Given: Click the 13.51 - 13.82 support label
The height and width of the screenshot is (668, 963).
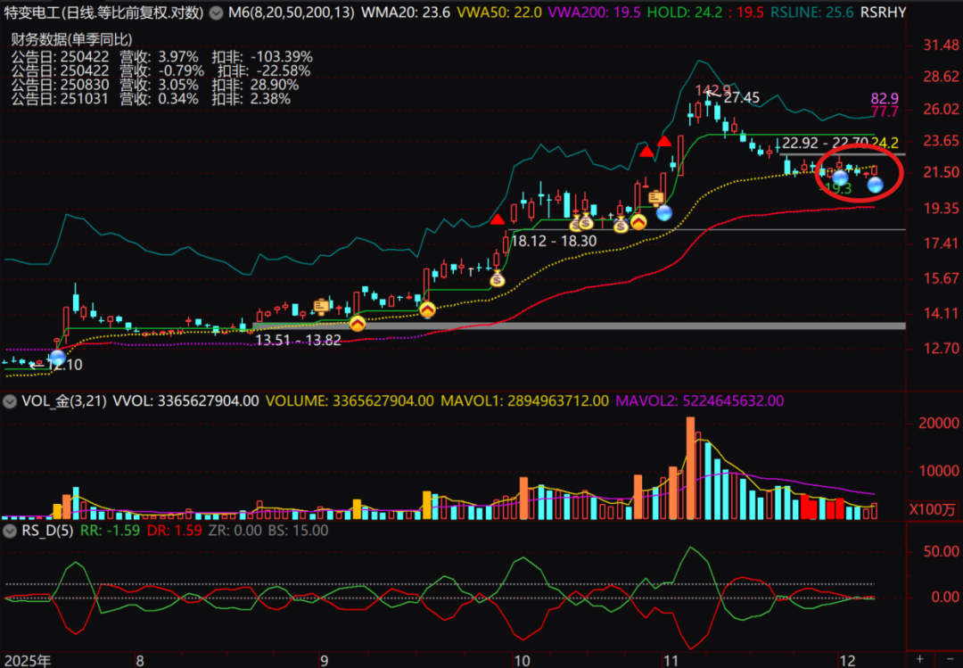Looking at the screenshot, I should tap(298, 340).
